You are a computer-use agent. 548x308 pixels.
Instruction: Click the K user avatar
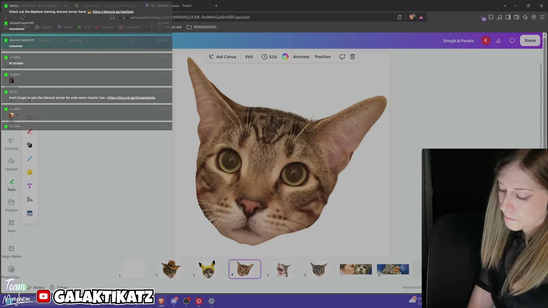click(485, 41)
